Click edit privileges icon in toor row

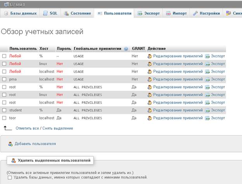pyautogui.click(x=150, y=118)
